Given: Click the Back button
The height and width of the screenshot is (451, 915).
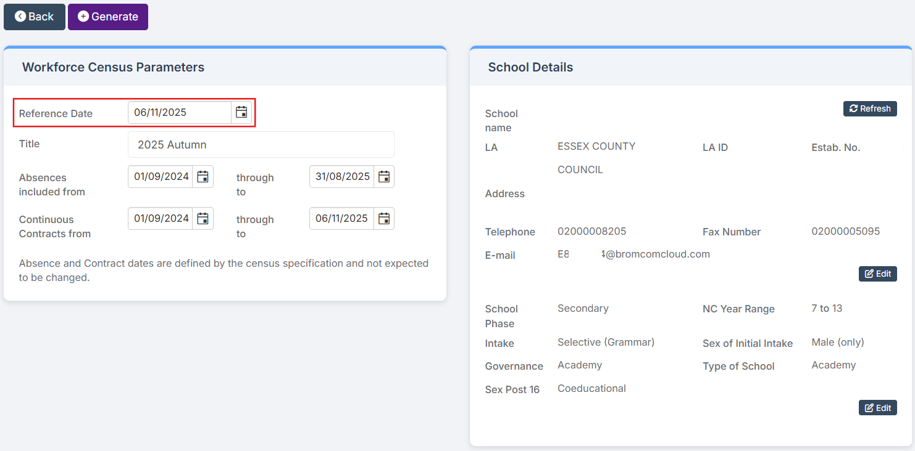Looking at the screenshot, I should coord(35,17).
